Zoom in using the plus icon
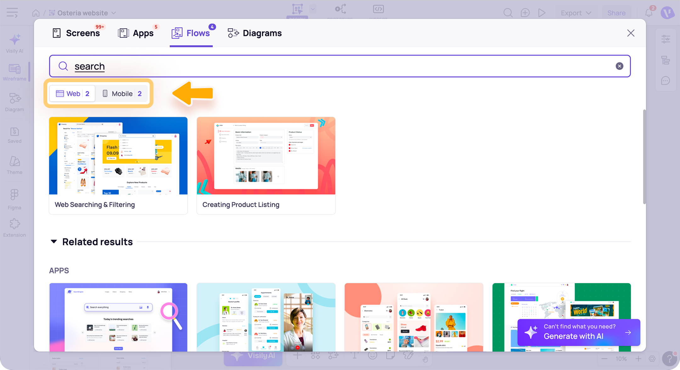 tap(638, 359)
